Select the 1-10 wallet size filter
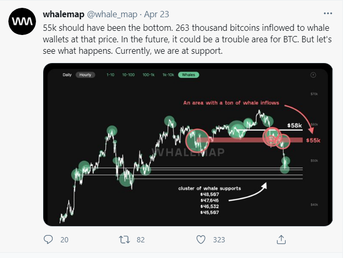 (110, 75)
